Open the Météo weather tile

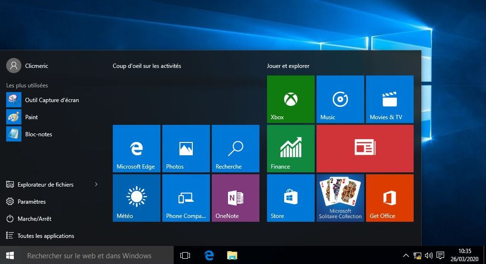point(137,198)
